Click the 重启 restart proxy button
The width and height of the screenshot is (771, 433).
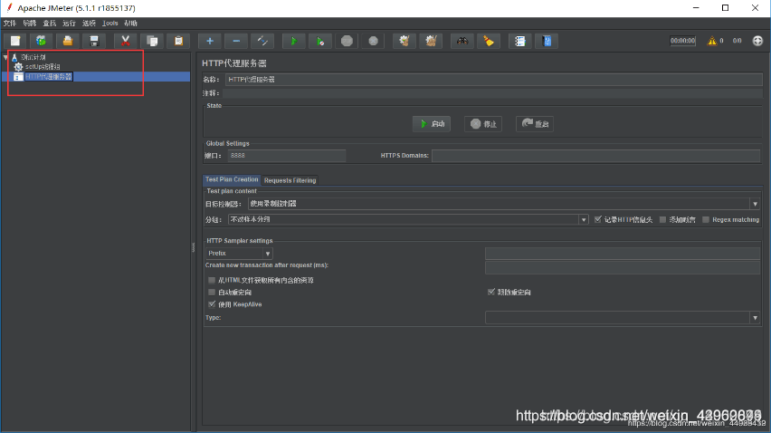(535, 124)
